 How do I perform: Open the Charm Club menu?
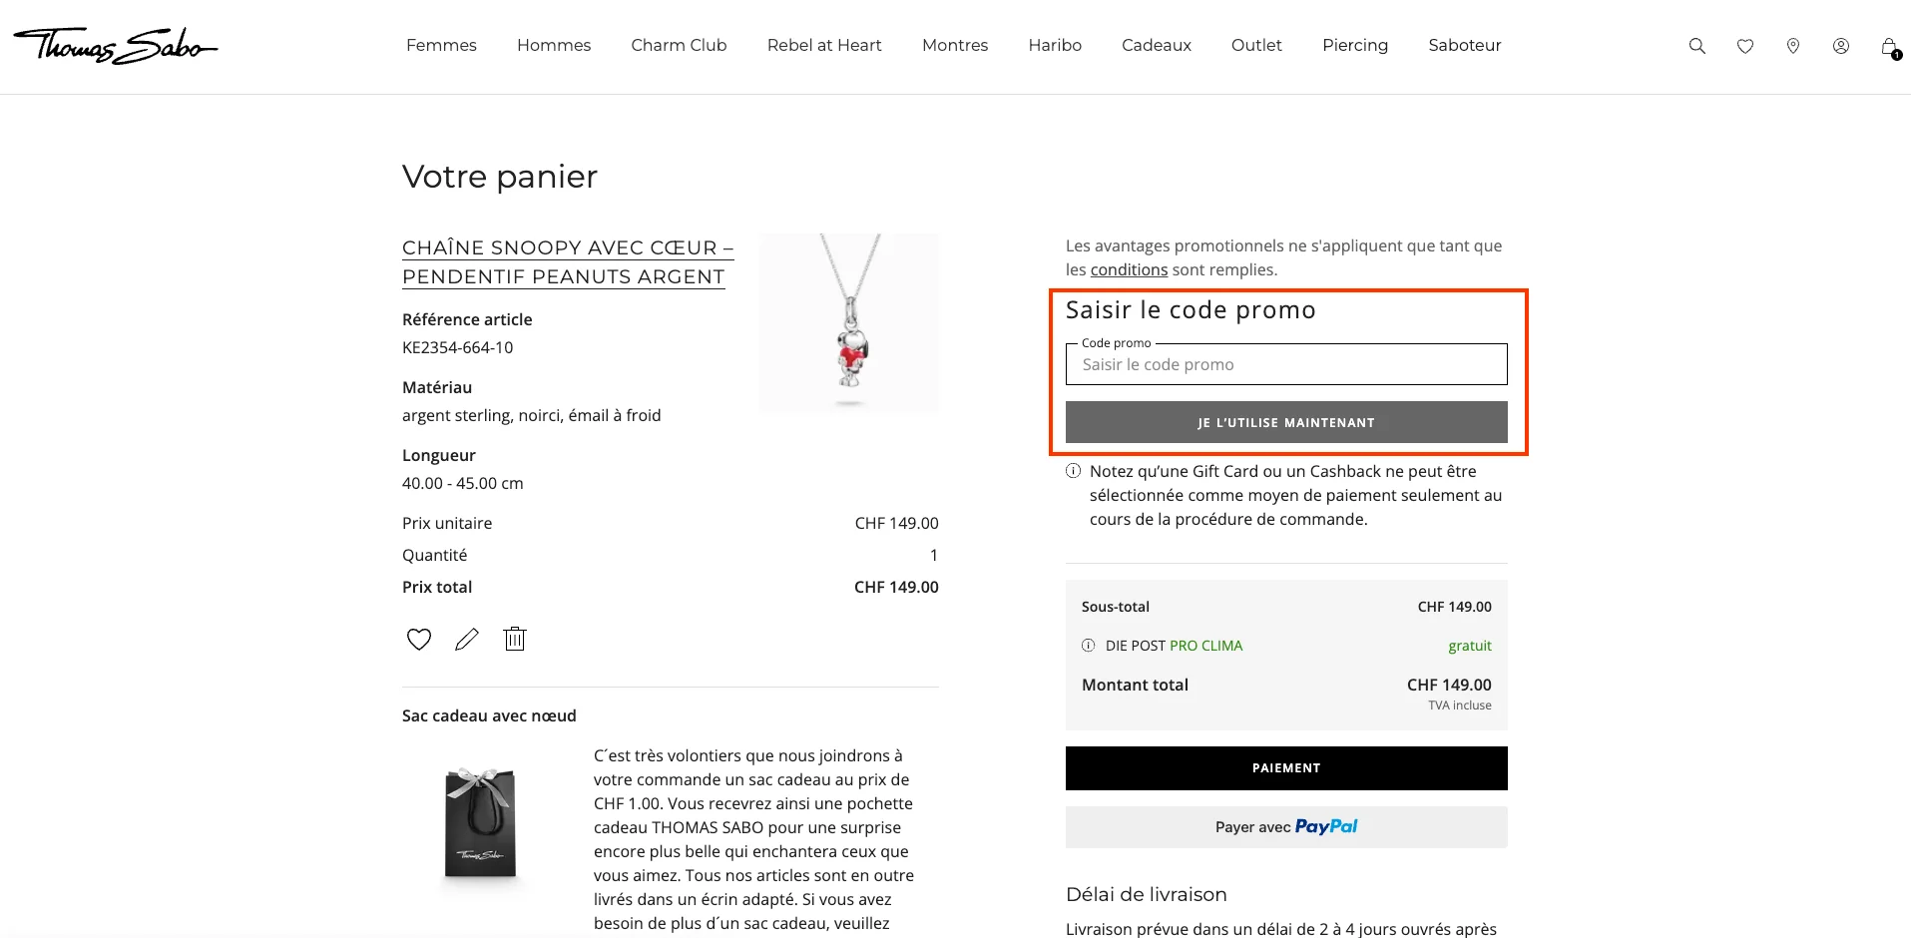click(679, 45)
